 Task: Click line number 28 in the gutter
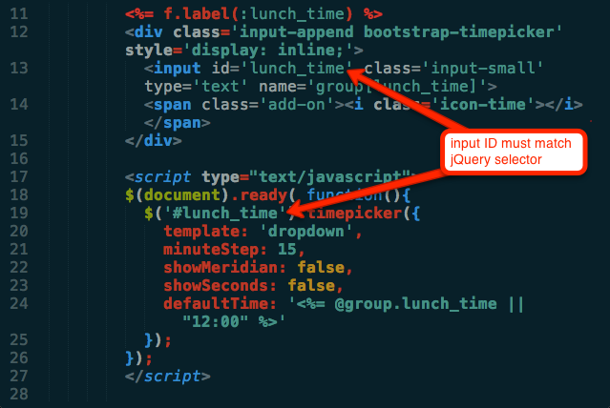(19, 395)
